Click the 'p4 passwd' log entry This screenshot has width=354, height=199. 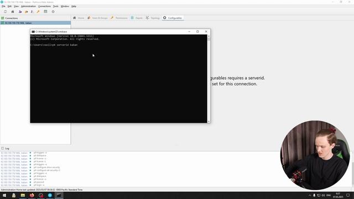pyautogui.click(x=39, y=182)
